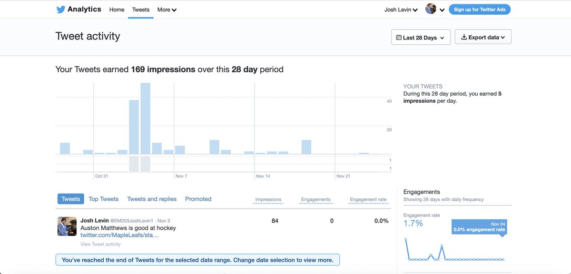Click the Nov 3 tweet date
Viewport: 571px width, 274px height.
coord(164,221)
